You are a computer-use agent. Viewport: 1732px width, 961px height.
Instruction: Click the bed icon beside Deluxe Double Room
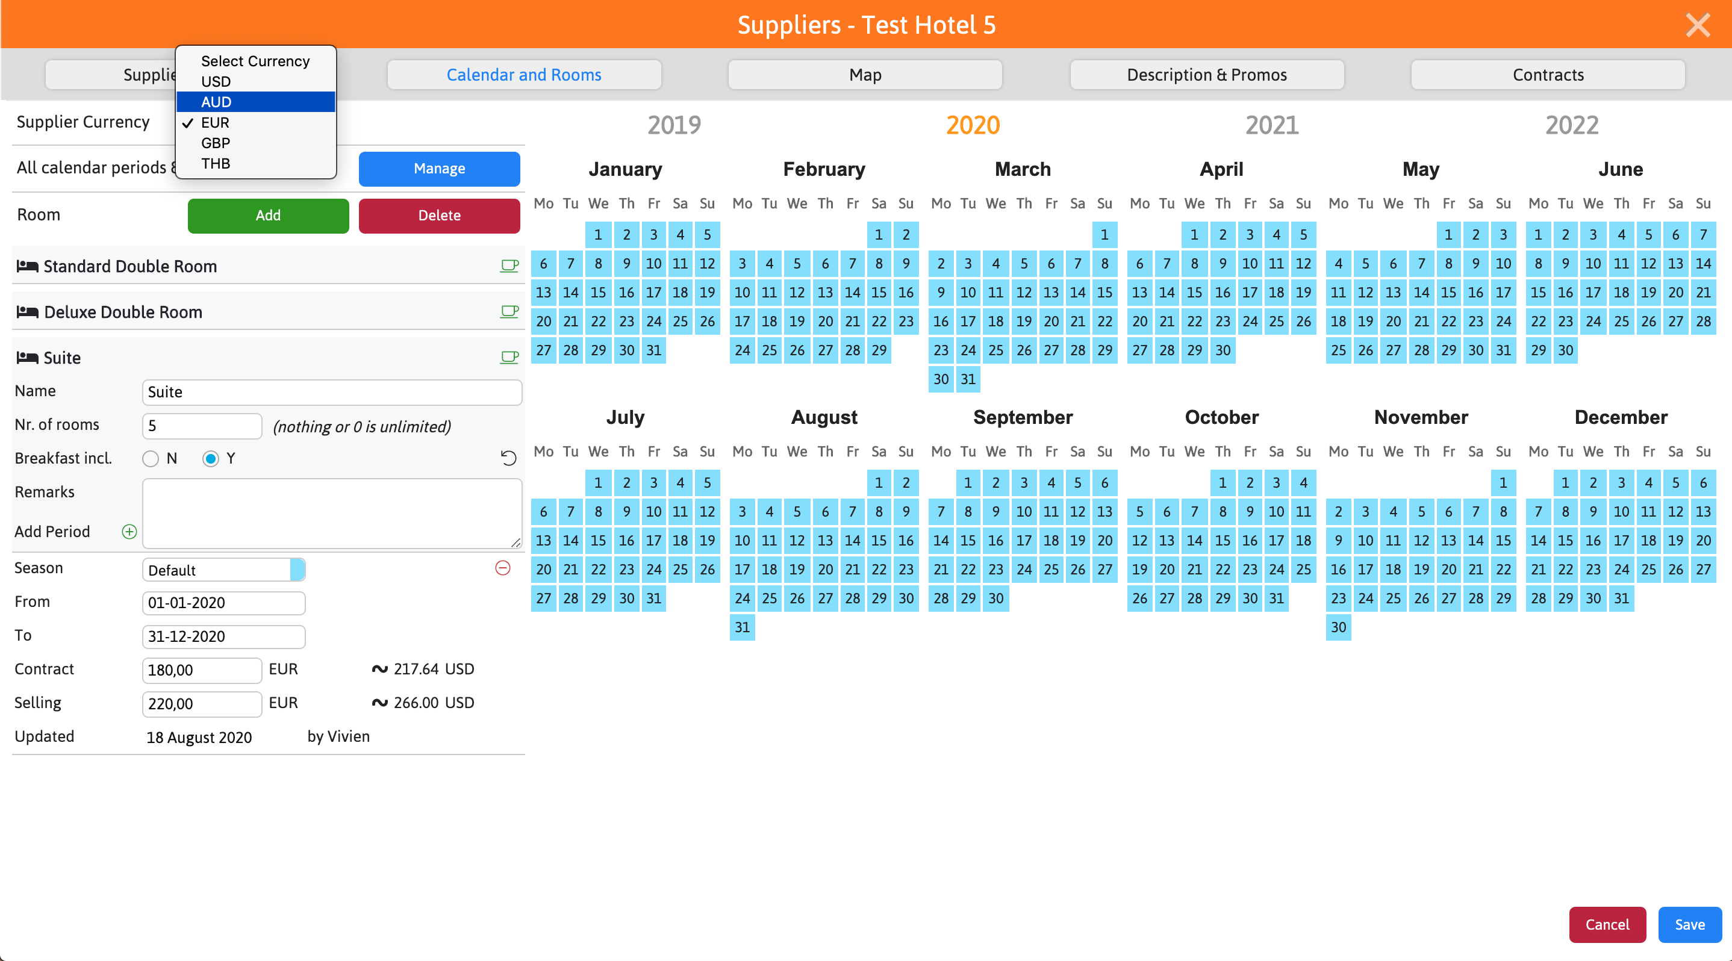tap(27, 312)
